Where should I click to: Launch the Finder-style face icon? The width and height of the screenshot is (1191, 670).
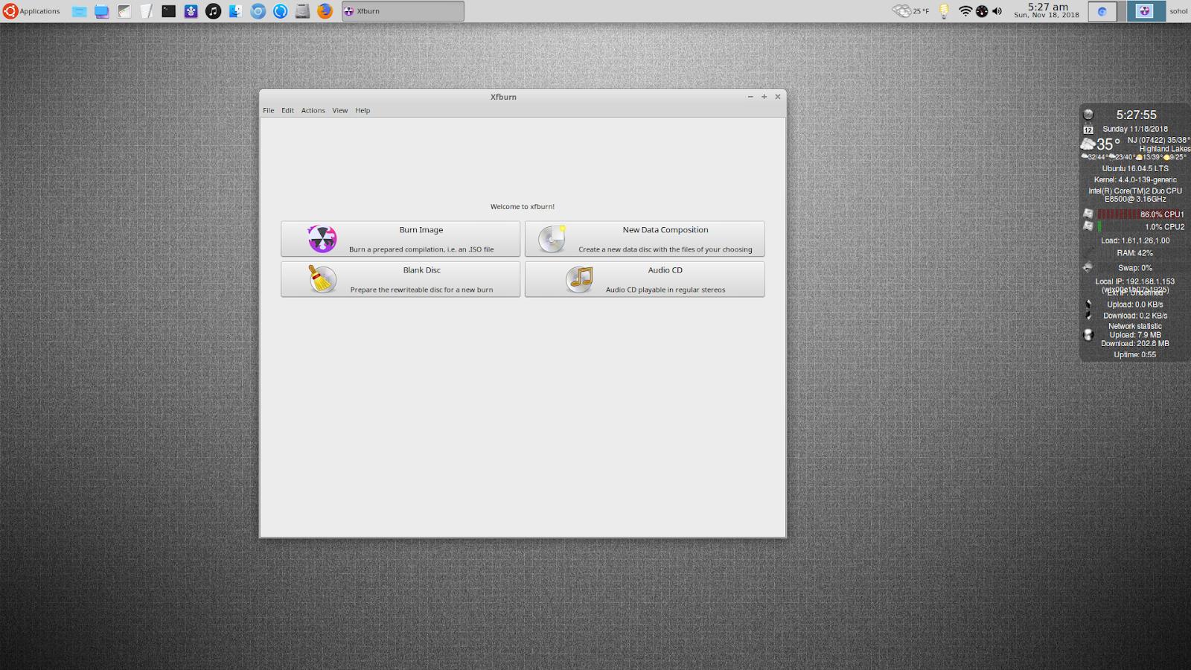236,11
